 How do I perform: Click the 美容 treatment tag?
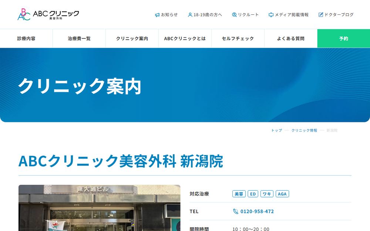(239, 194)
